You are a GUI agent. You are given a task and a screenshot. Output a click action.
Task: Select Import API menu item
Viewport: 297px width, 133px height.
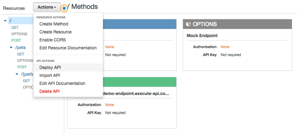[50, 76]
